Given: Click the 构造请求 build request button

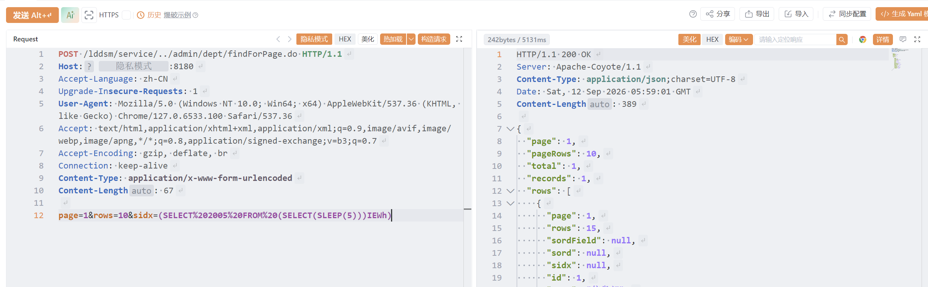Looking at the screenshot, I should pyautogui.click(x=434, y=39).
